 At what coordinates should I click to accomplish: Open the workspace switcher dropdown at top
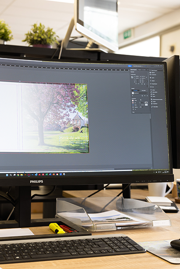(138, 66)
